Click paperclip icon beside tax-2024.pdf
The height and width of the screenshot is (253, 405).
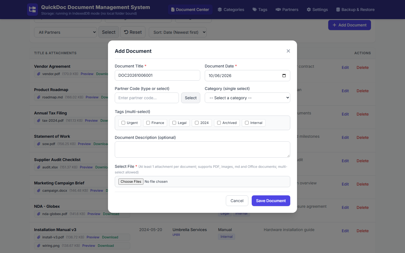click(39, 121)
